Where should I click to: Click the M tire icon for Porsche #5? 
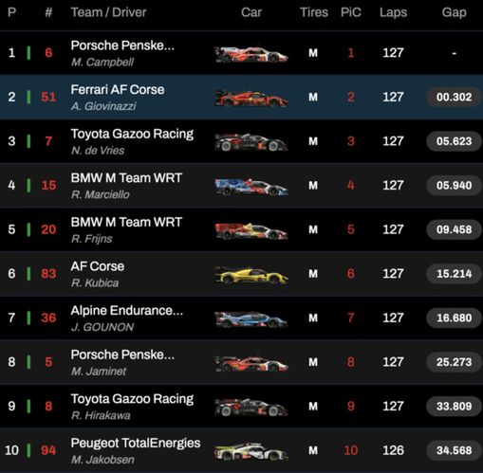click(313, 362)
